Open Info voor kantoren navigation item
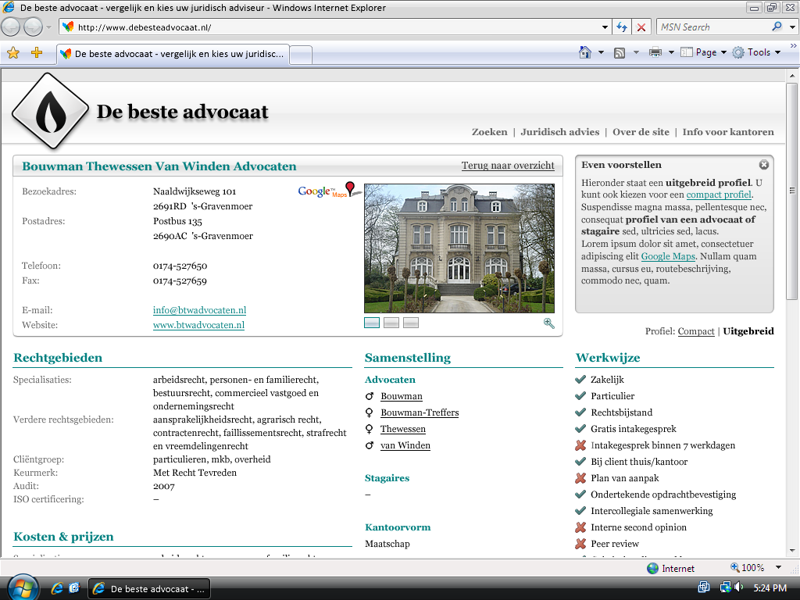 (728, 132)
